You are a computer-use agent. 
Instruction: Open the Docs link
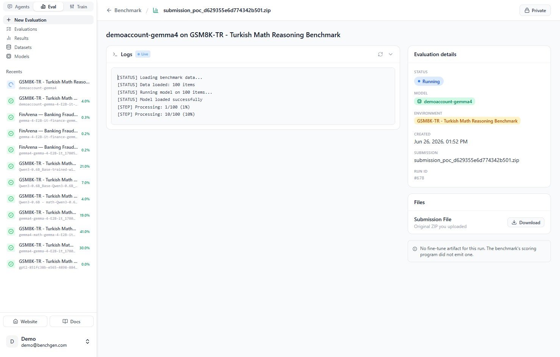(x=72, y=321)
